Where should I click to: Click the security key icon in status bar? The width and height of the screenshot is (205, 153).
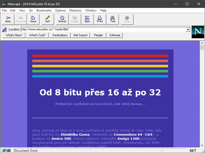tap(7, 150)
